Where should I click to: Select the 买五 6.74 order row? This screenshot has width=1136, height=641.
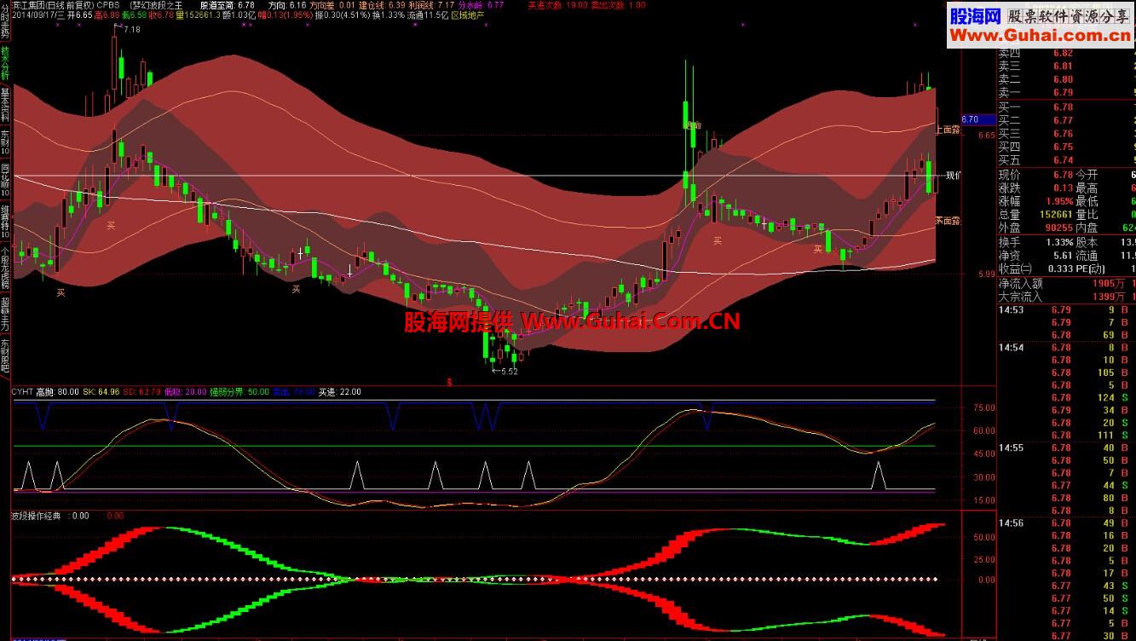[1066, 159]
